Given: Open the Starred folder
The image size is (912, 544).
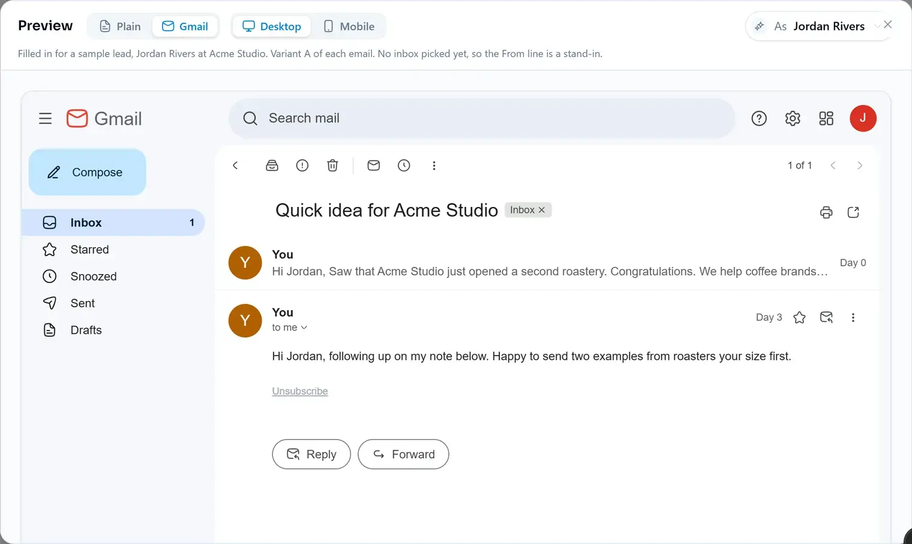Looking at the screenshot, I should tap(113, 250).
